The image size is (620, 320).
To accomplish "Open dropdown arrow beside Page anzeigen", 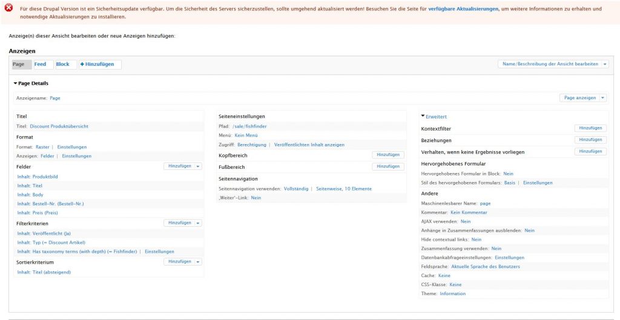I will tap(602, 97).
